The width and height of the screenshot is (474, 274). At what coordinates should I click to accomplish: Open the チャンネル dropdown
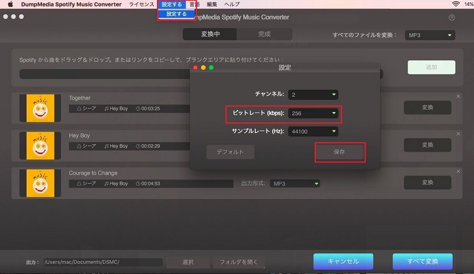pyautogui.click(x=313, y=94)
